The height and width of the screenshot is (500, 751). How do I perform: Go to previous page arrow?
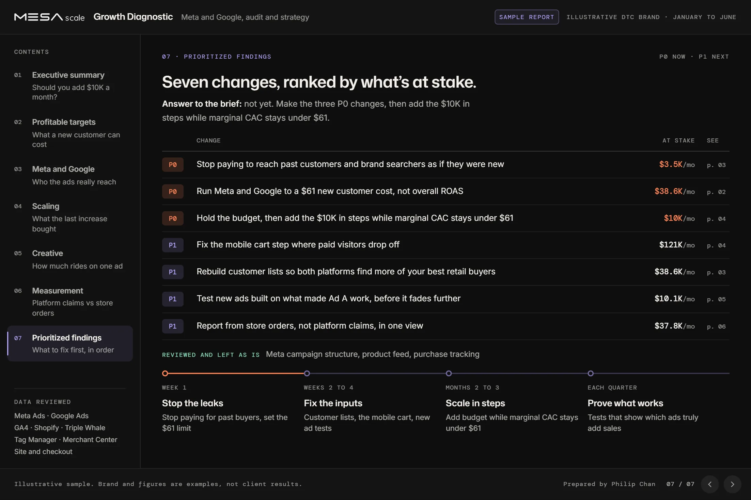[710, 484]
